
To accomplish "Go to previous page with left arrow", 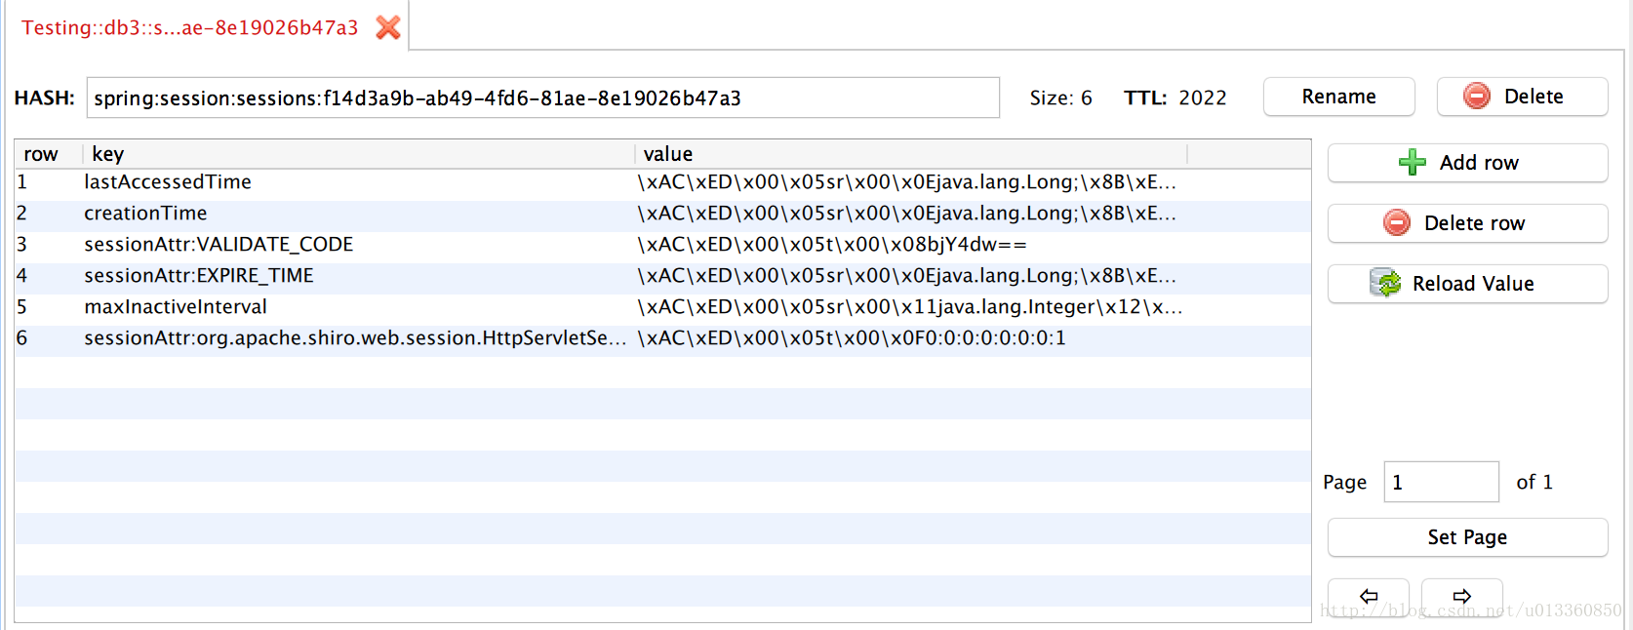I will point(1369,596).
